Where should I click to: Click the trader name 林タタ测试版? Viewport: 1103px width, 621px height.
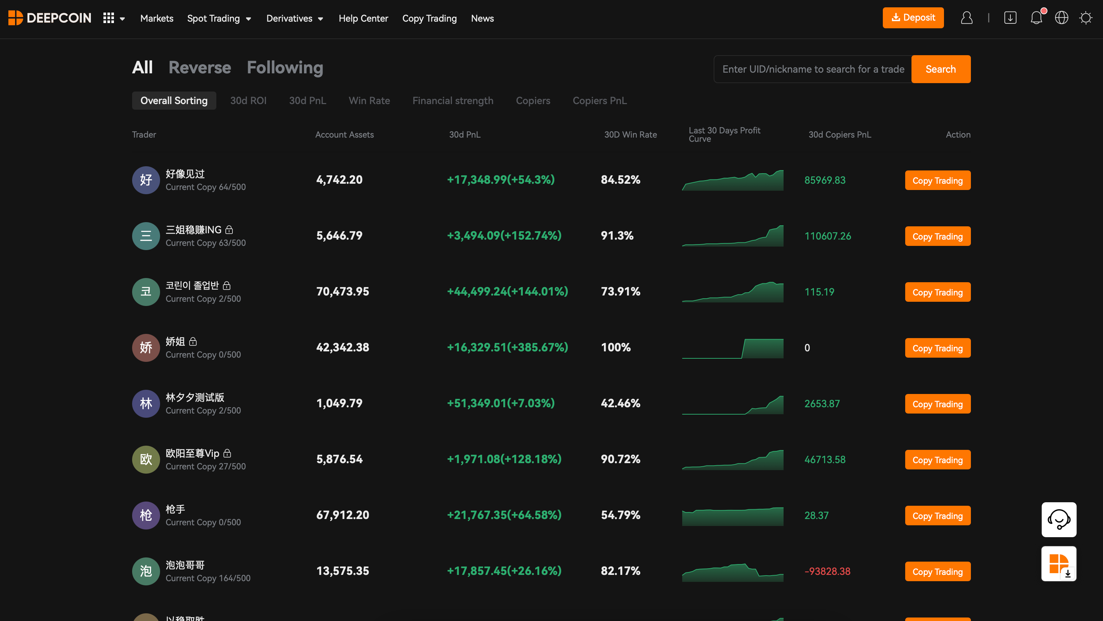pos(195,397)
